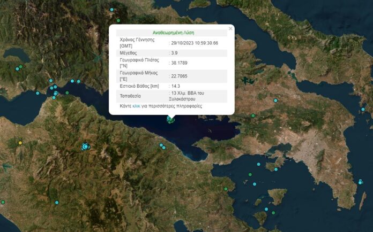Select the yellow earthquake marker
This screenshot has width=373, height=232.
tap(20, 143)
